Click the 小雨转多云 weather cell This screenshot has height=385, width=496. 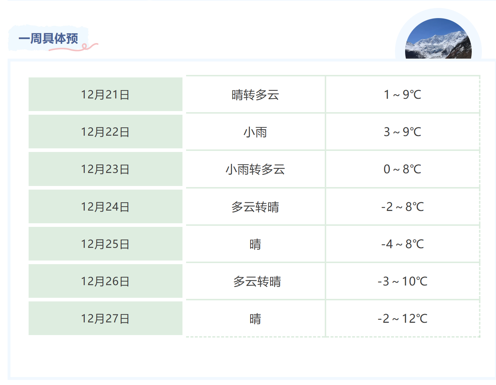click(255, 169)
